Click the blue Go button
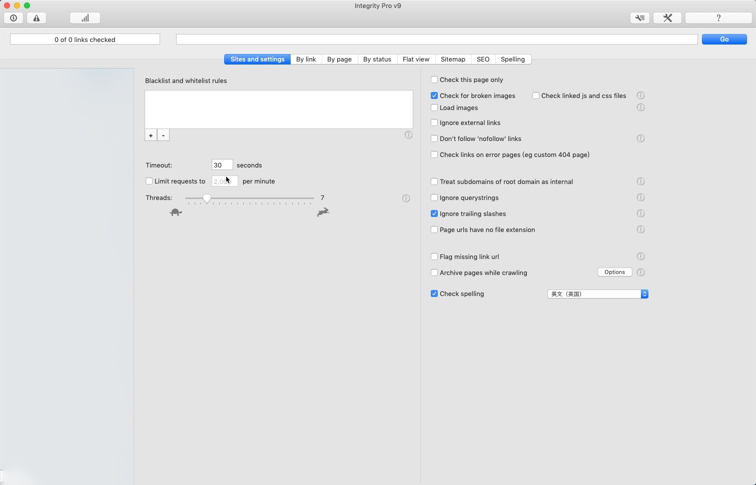The width and height of the screenshot is (756, 485). pos(724,39)
